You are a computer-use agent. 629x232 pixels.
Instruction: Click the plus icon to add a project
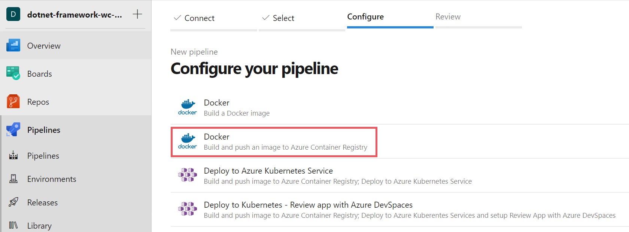point(137,14)
